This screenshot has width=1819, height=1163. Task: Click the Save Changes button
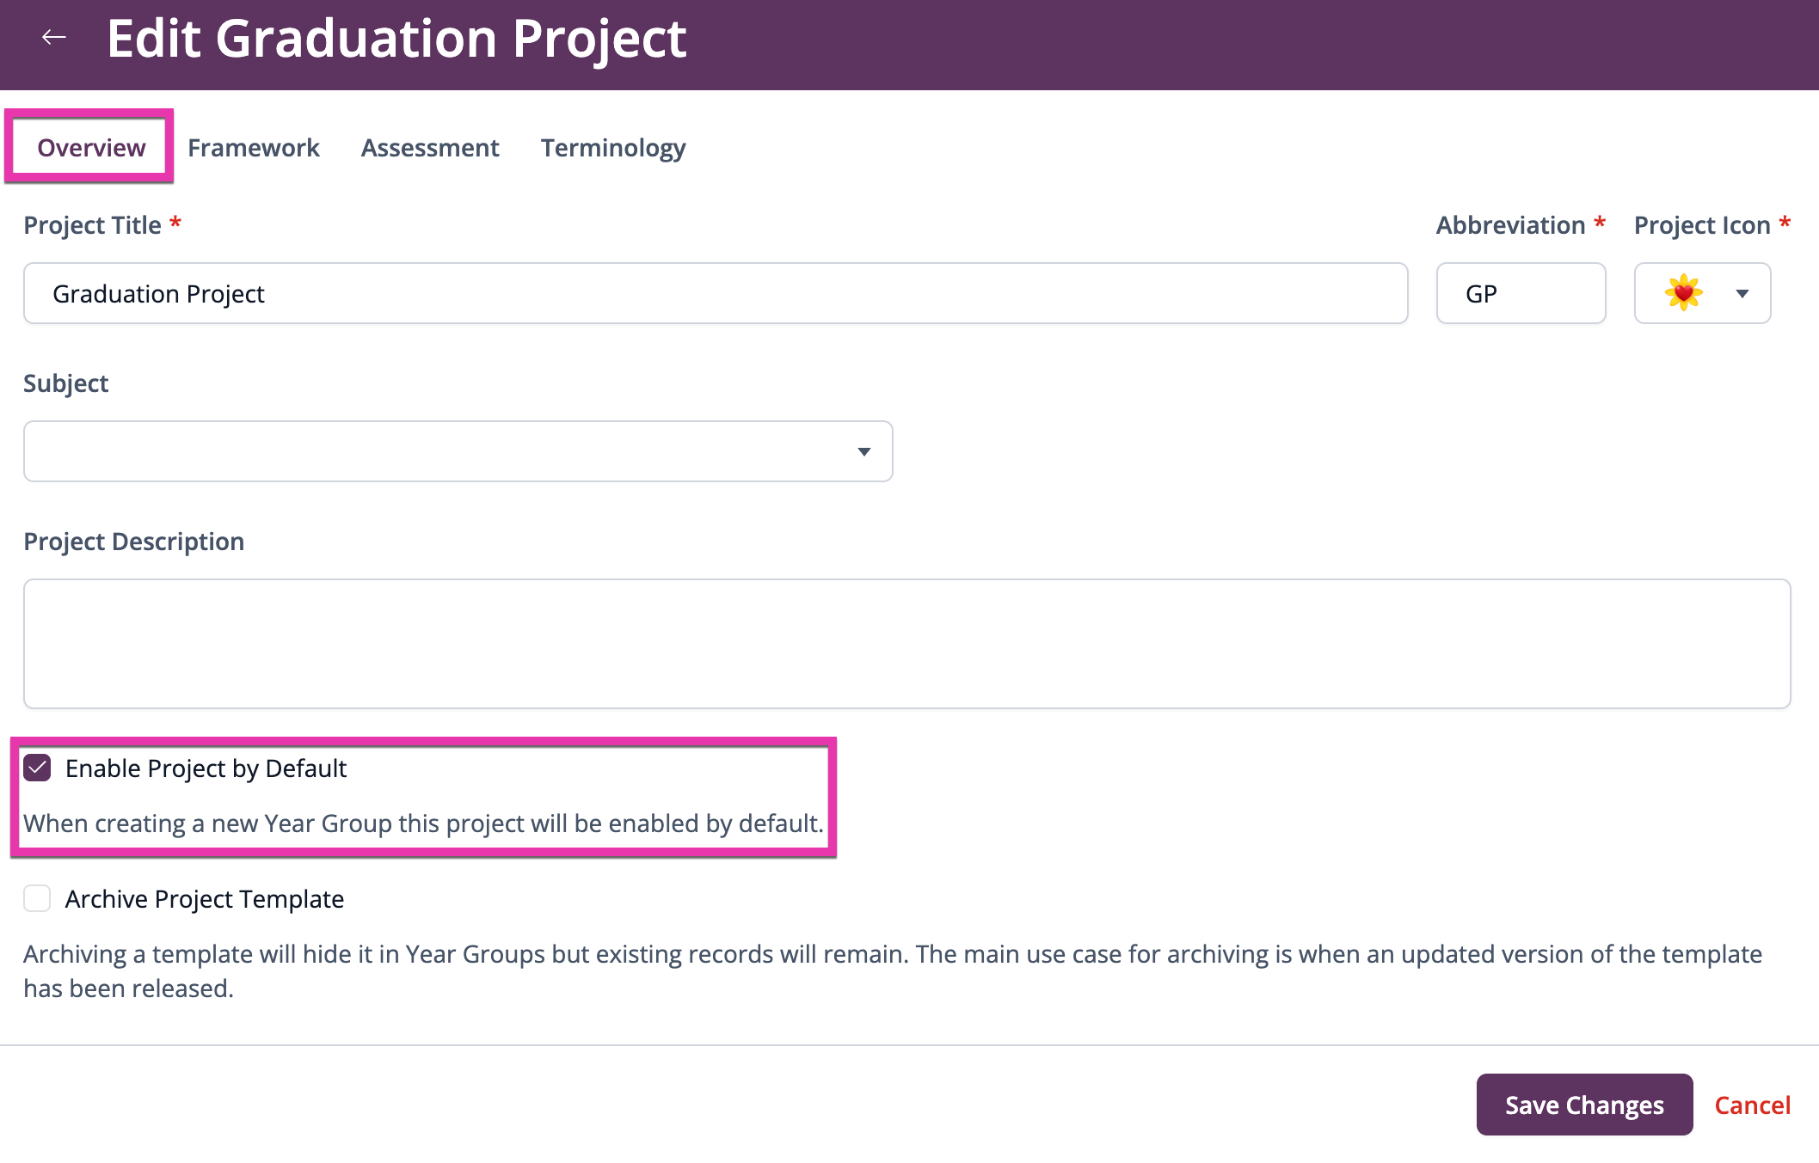click(x=1584, y=1105)
